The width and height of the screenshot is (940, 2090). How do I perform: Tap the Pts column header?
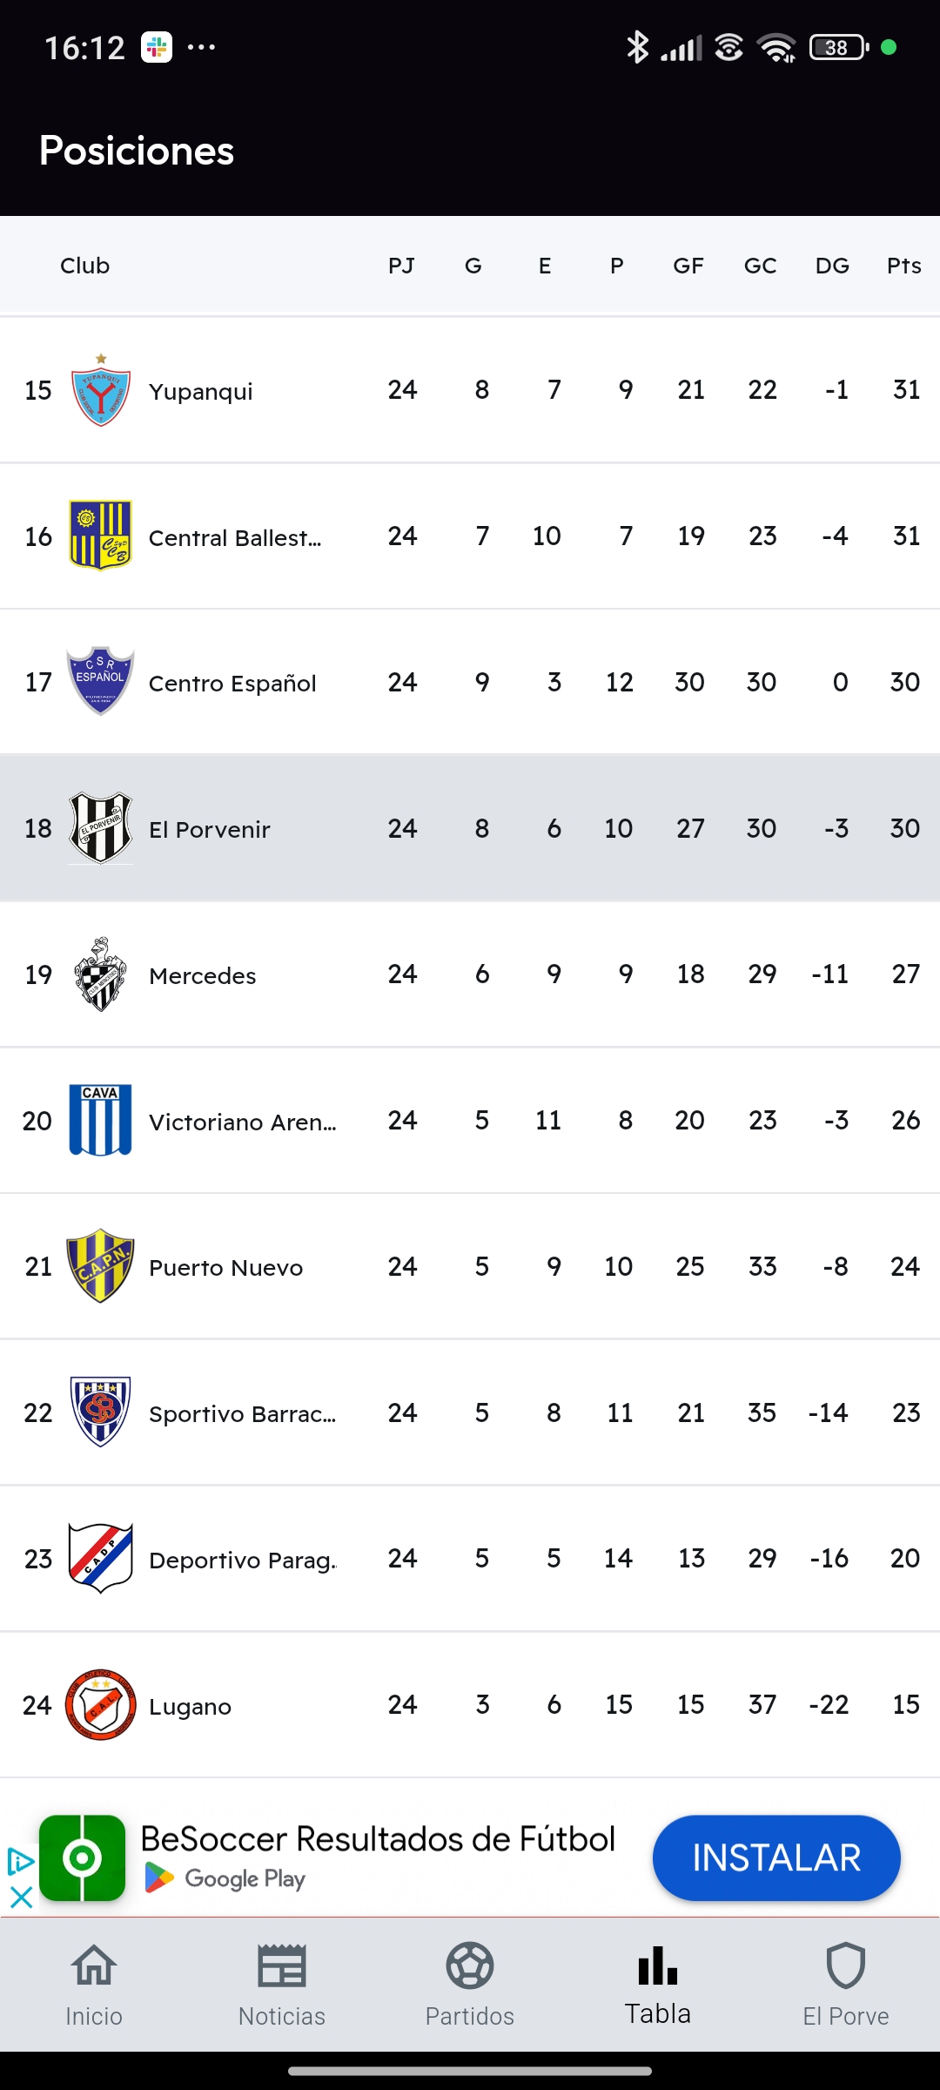(903, 266)
